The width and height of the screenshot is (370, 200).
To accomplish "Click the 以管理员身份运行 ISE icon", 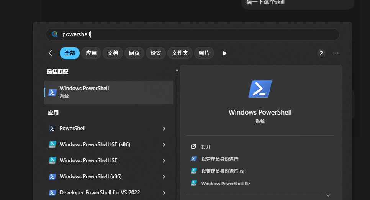I will tap(194, 171).
